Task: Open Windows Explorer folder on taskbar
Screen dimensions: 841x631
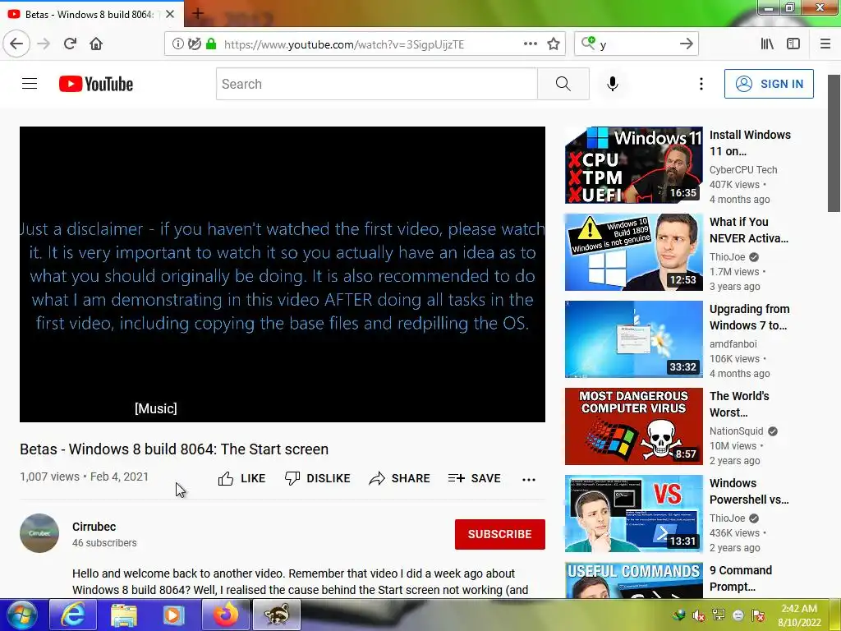Action: (124, 615)
